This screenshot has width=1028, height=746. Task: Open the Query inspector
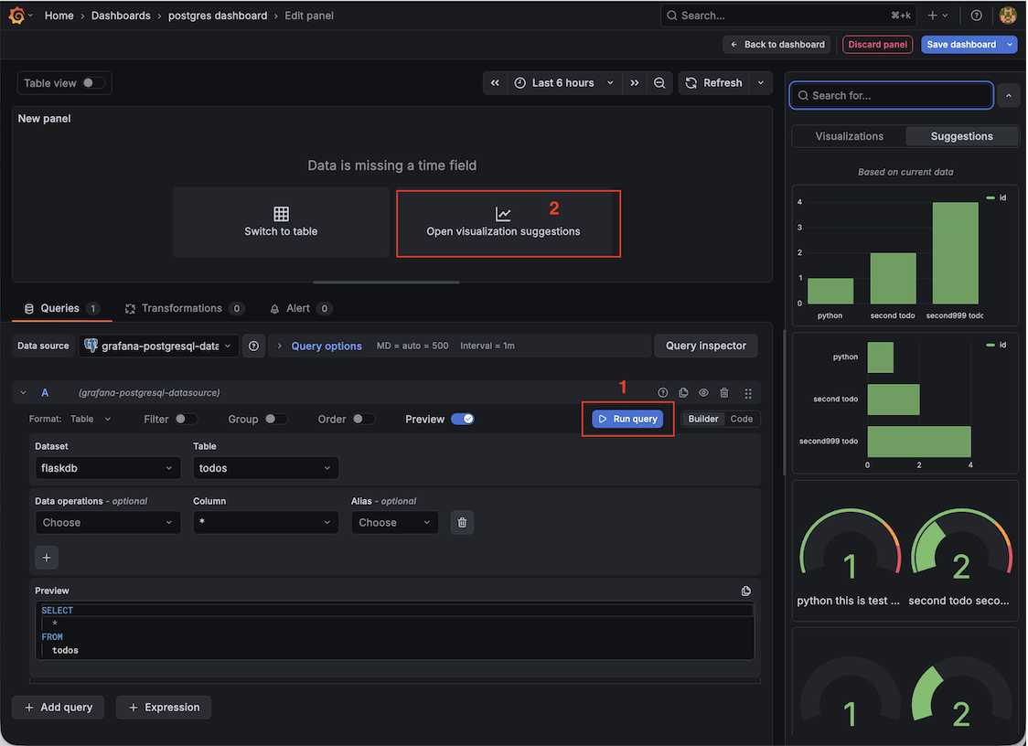tap(706, 346)
